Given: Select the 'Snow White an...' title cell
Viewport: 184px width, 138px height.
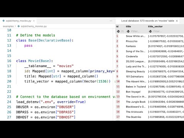Looking at the screenshot, I should pos(136,36).
